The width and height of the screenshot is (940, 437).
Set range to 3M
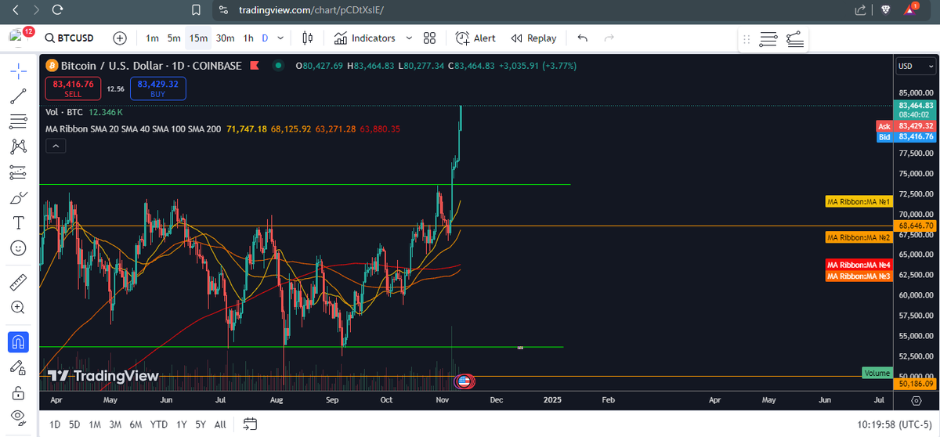[x=115, y=424]
